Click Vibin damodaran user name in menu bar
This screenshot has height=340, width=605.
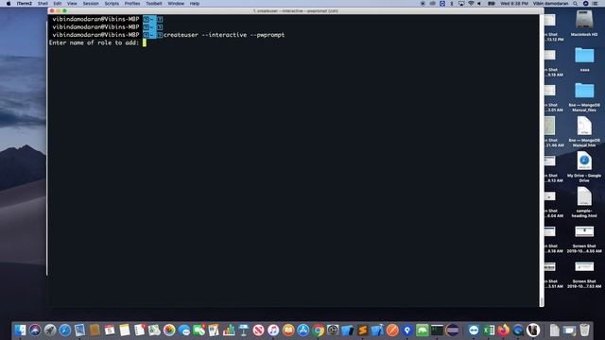pos(550,4)
